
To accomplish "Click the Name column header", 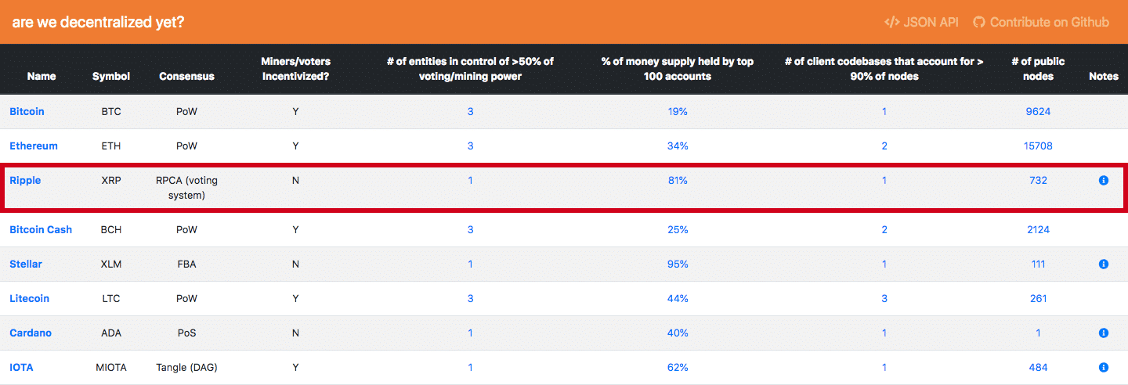I will (42, 76).
